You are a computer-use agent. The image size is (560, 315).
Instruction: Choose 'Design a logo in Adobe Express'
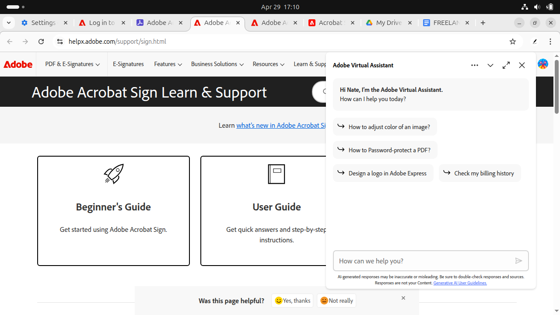pos(383,173)
